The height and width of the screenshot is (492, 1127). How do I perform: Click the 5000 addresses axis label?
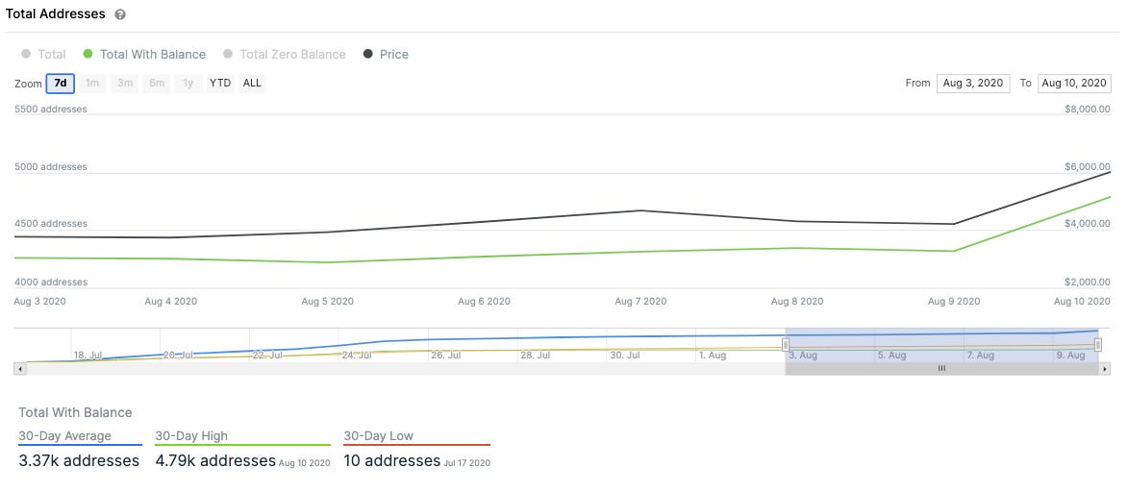[50, 166]
